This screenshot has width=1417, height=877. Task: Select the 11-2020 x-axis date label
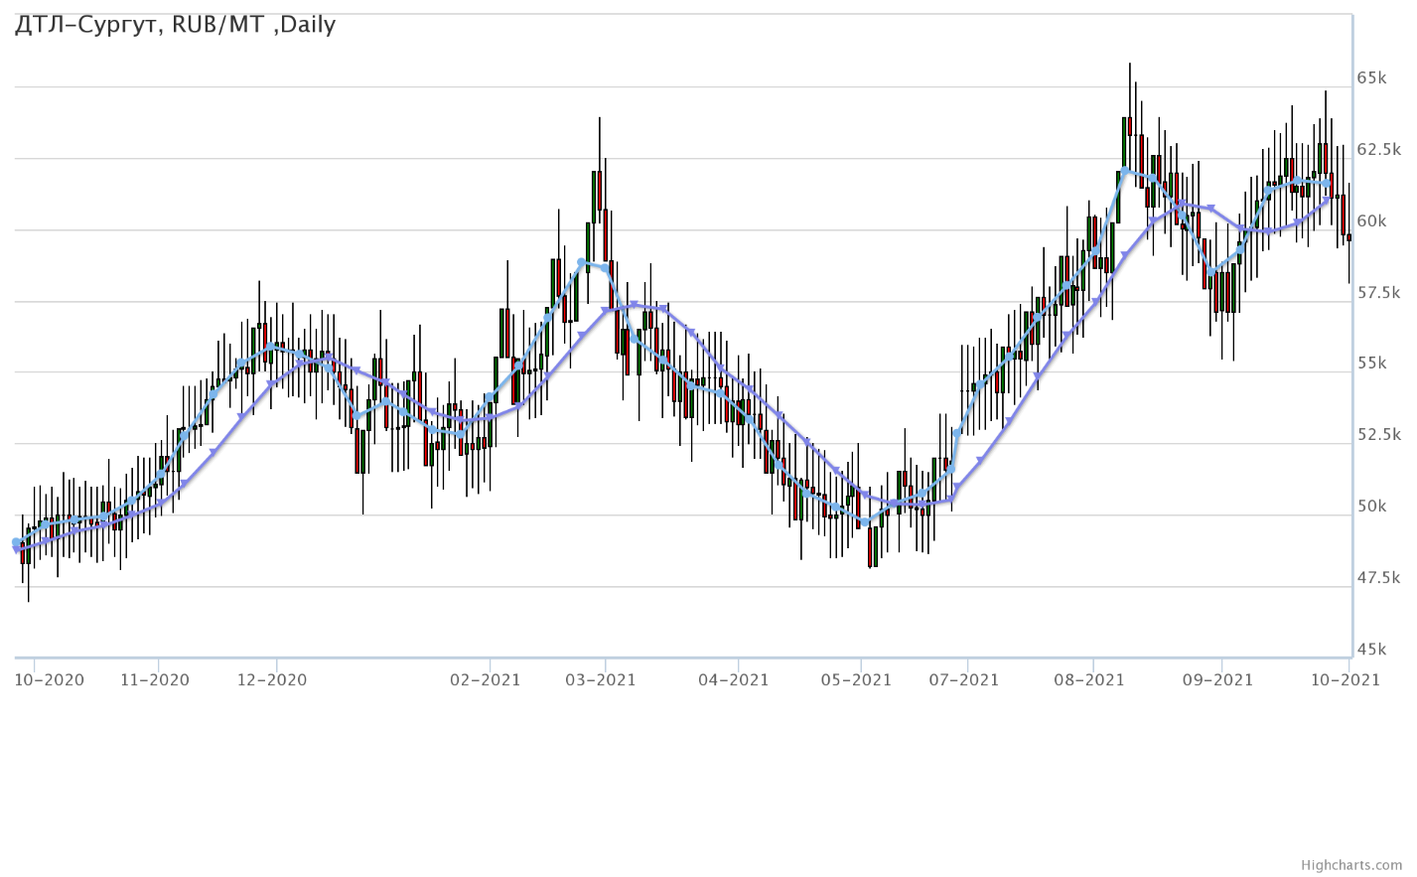coord(154,680)
